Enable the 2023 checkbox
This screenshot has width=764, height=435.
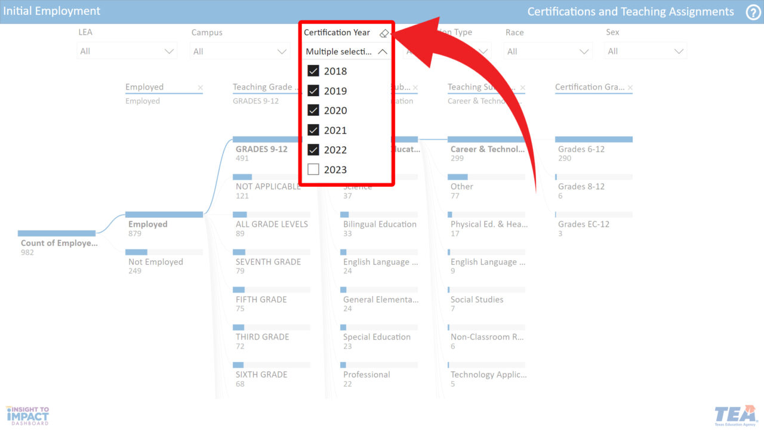[313, 169]
